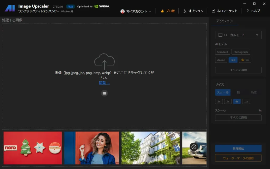Viewport: 270px width, 169px height.
Task: Click the ヘルプ question mark
Action: [248, 11]
